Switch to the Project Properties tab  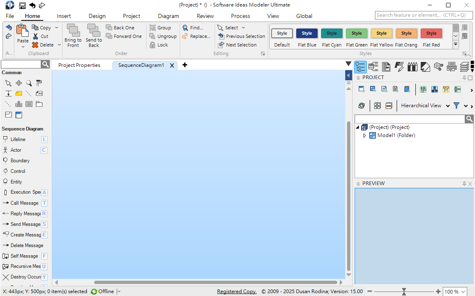click(79, 65)
